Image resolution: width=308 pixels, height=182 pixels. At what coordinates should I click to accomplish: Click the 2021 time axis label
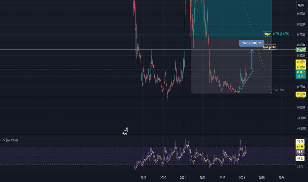183,178
